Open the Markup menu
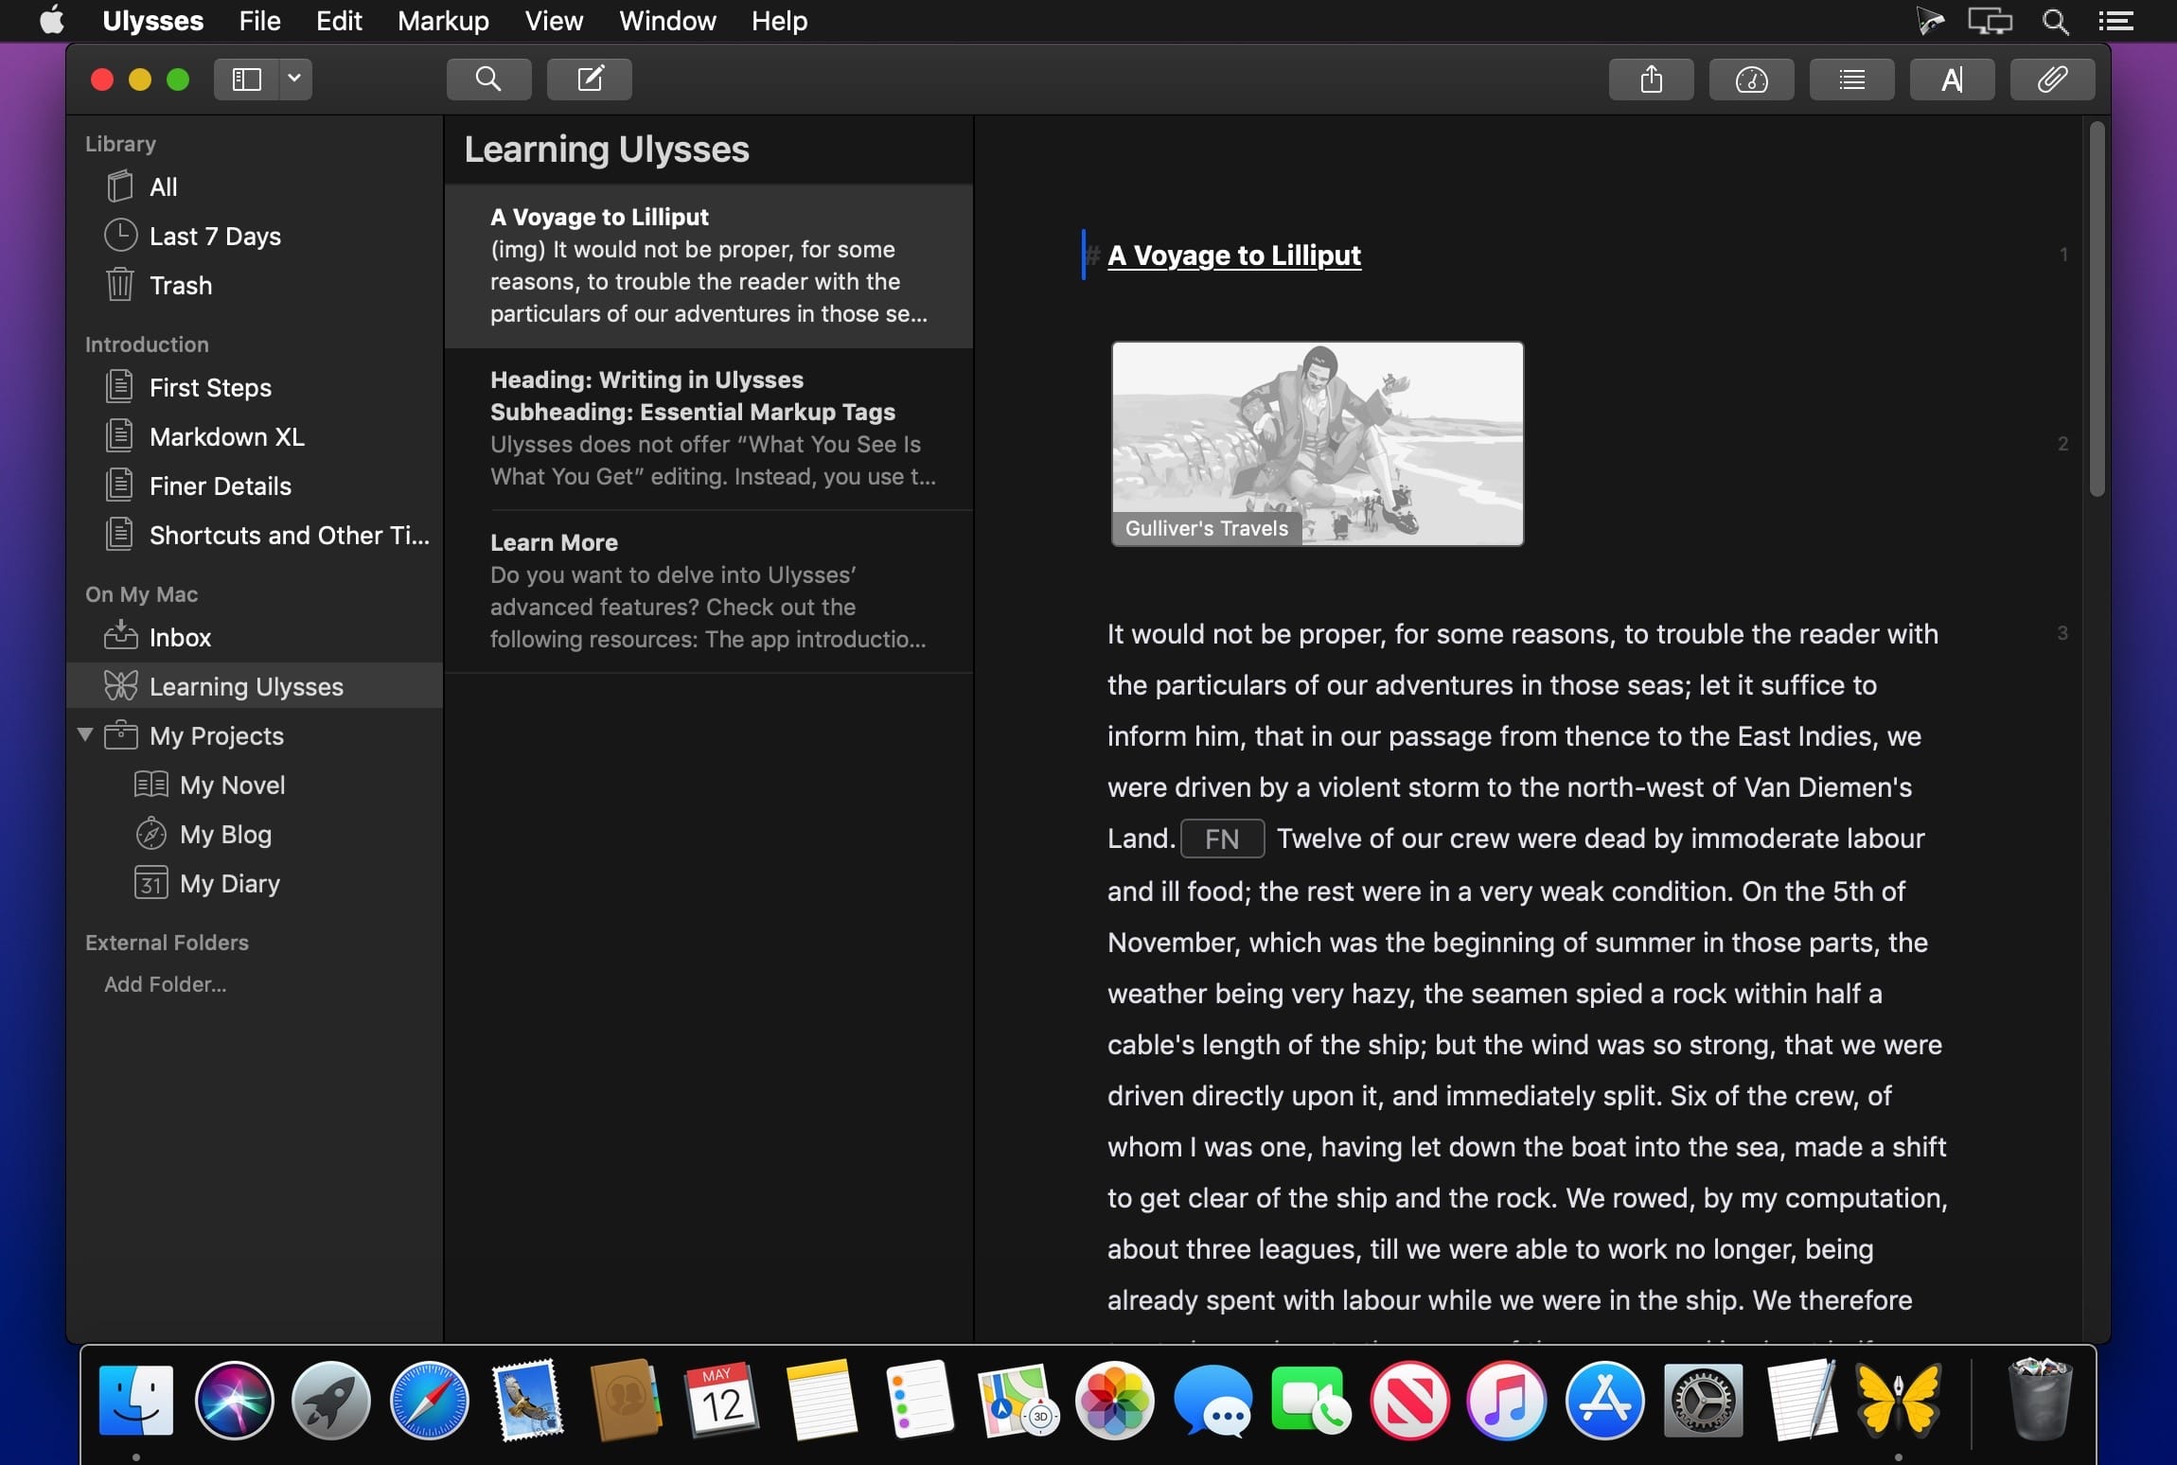 coord(442,20)
